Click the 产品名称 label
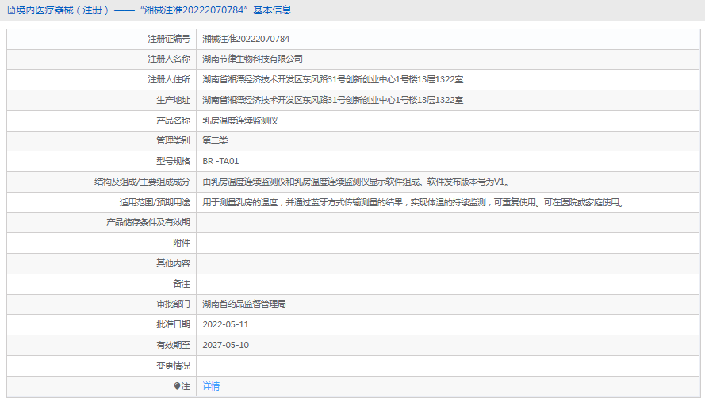 [173, 121]
